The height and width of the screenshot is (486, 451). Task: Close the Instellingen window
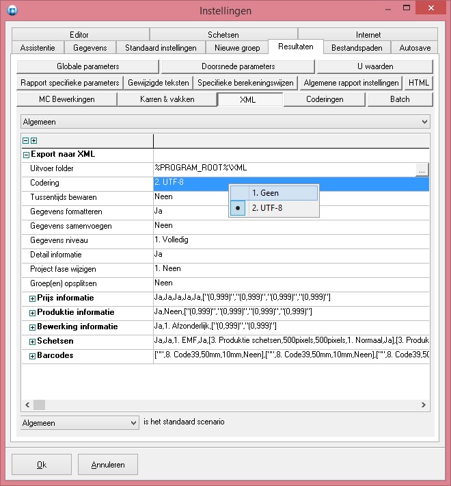click(x=431, y=8)
